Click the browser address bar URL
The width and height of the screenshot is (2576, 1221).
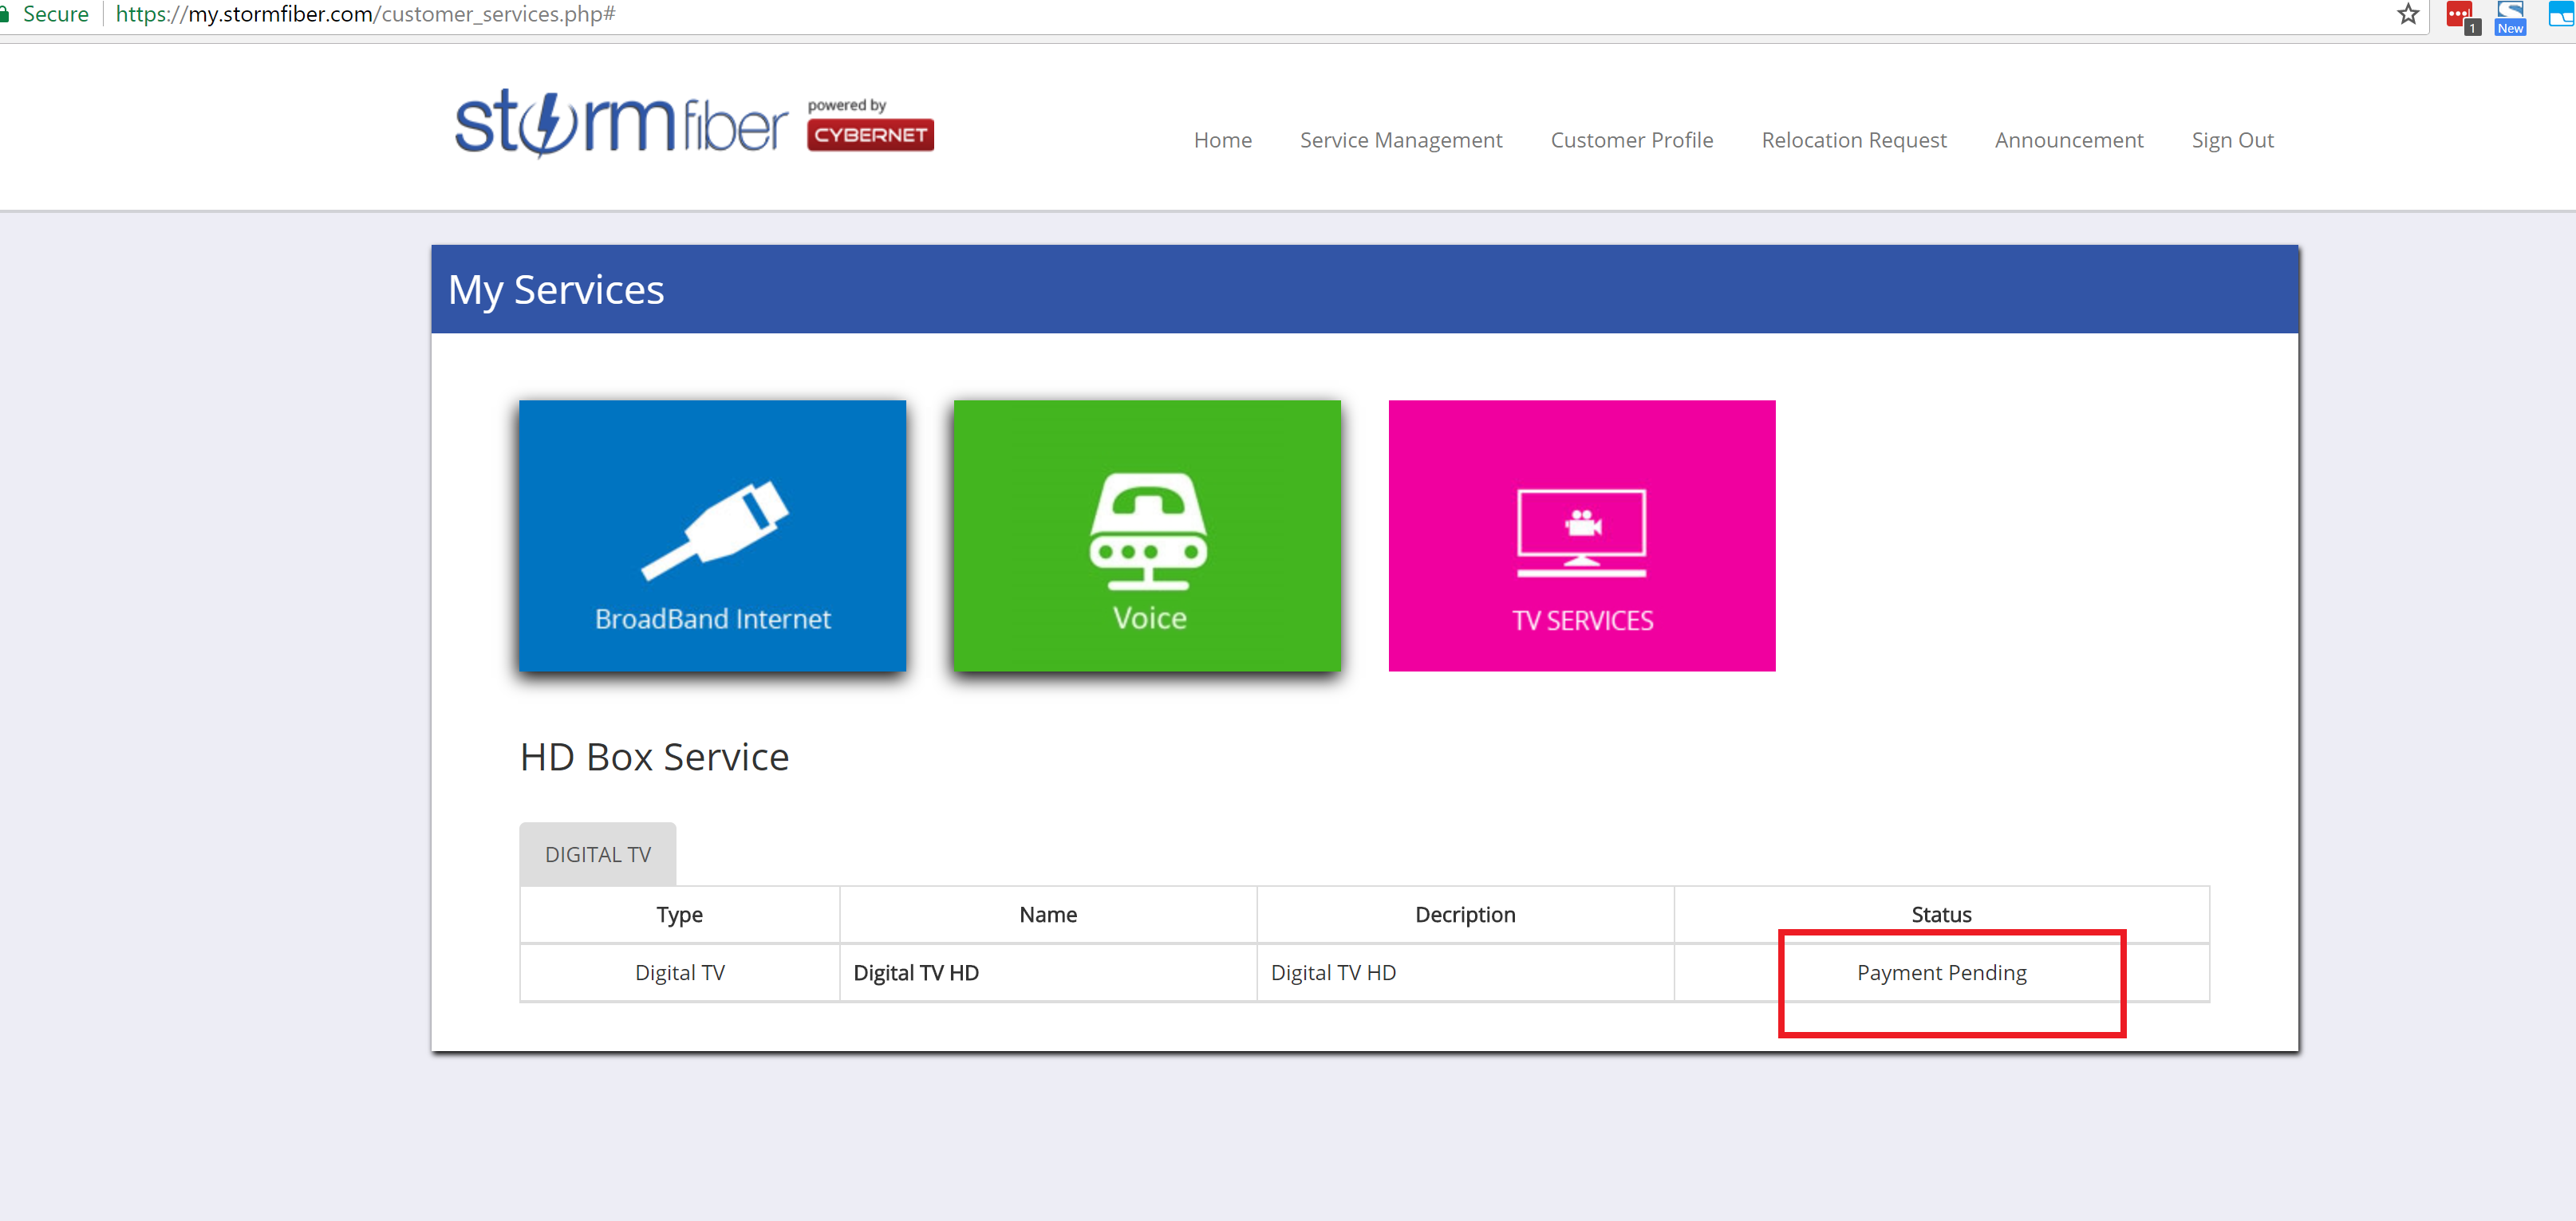[366, 14]
